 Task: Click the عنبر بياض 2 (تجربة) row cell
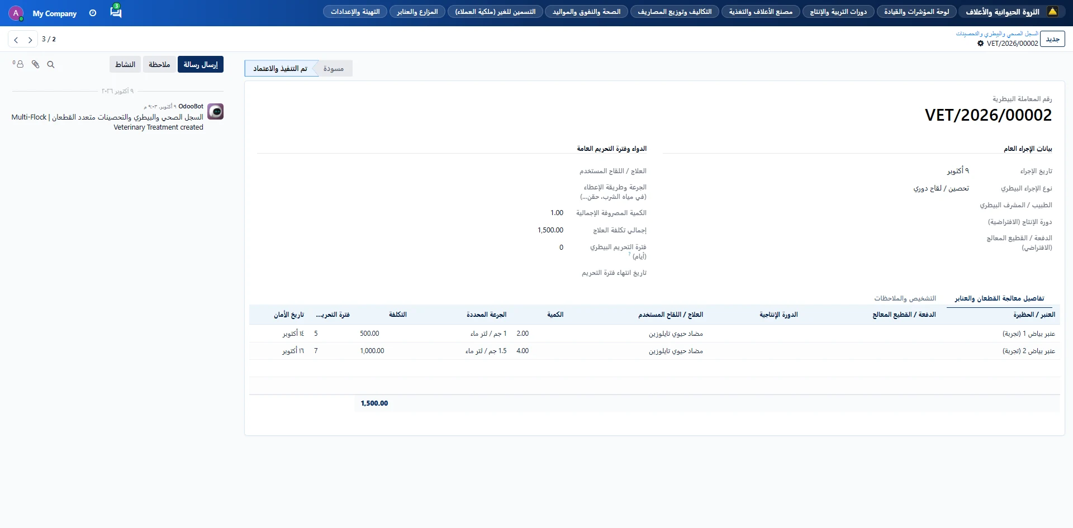point(1000,351)
